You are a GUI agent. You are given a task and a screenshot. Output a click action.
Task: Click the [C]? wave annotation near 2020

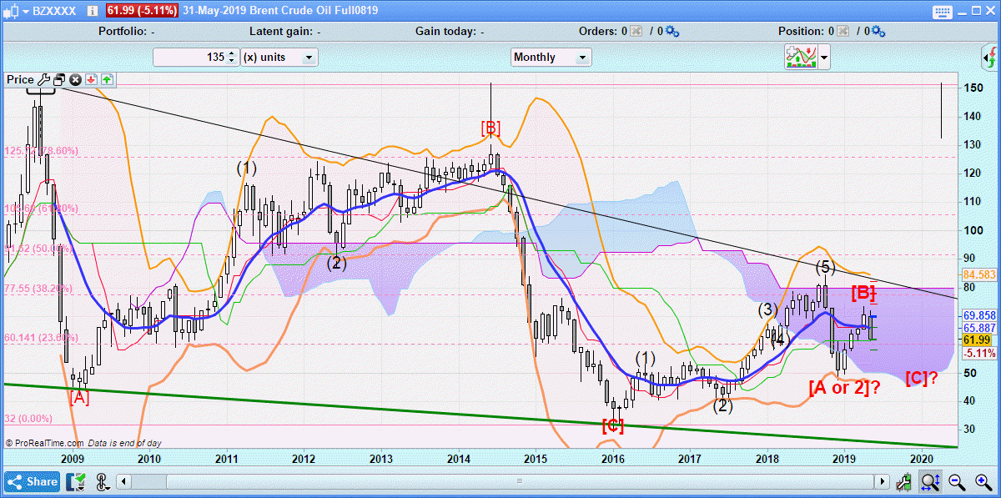[921, 378]
